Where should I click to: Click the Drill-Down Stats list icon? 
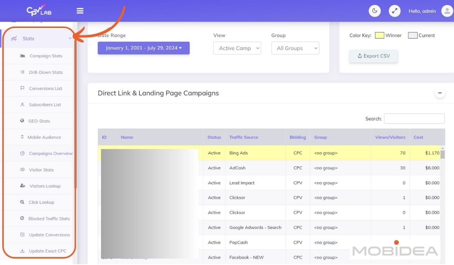[x=22, y=72]
